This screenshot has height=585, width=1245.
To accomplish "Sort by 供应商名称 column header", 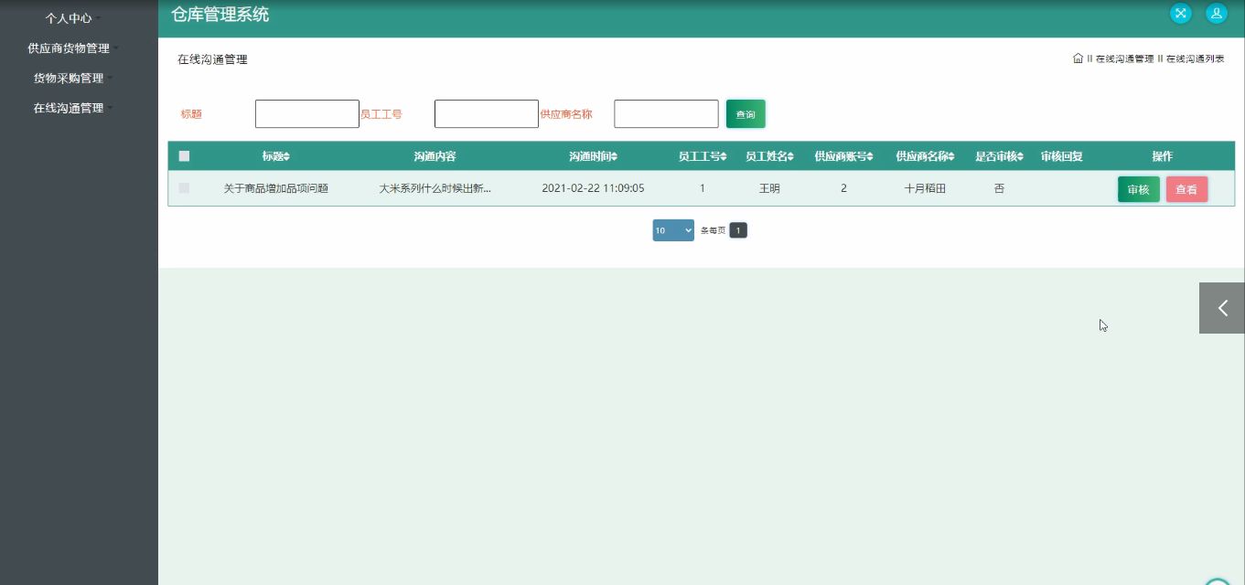I will (x=925, y=156).
